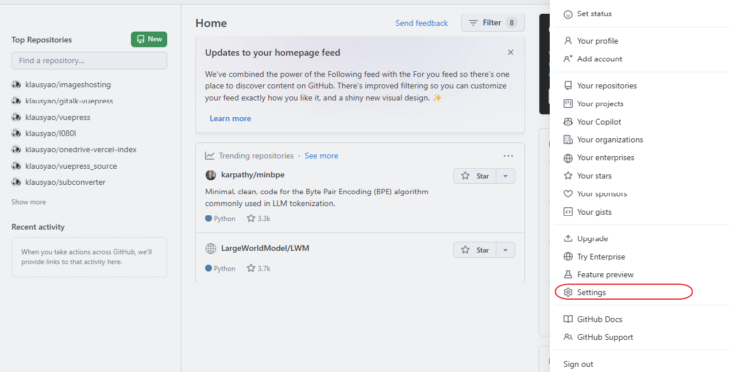Click the Your gists code icon
733x372 pixels.
(568, 212)
